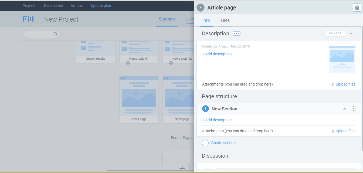Click the trash delete icon in panel header
Viewport: 363px width, 173px height.
357,8
